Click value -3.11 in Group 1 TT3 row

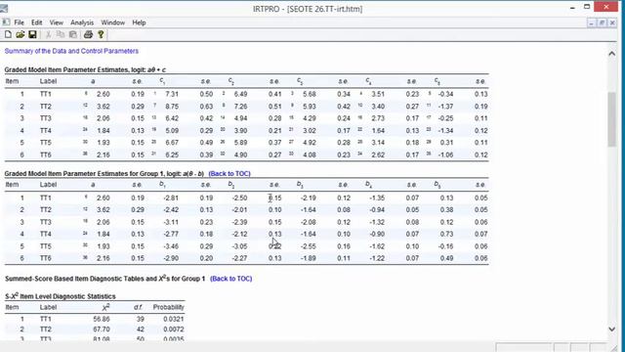pos(171,222)
